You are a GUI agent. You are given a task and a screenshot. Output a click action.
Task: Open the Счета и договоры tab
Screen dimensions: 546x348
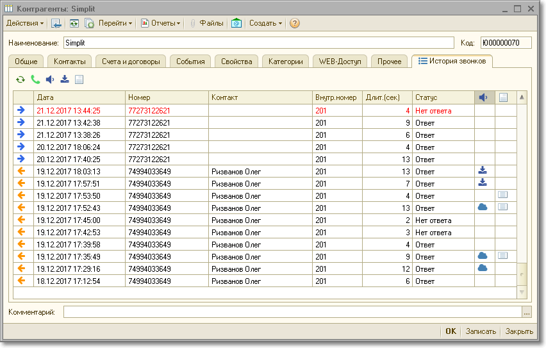click(x=131, y=62)
